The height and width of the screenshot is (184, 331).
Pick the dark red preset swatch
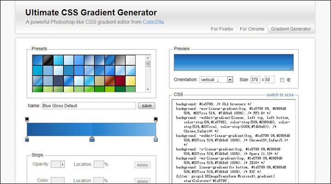[120, 80]
